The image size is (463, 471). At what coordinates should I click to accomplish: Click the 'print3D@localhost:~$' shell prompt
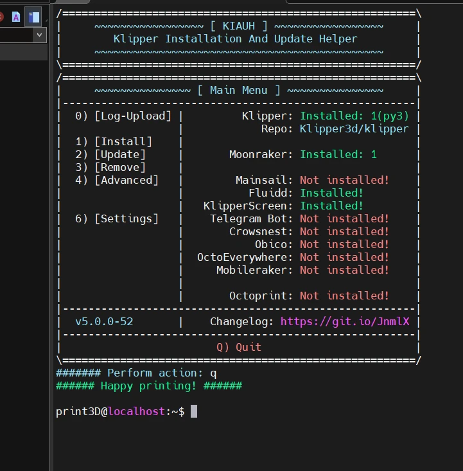(120, 411)
